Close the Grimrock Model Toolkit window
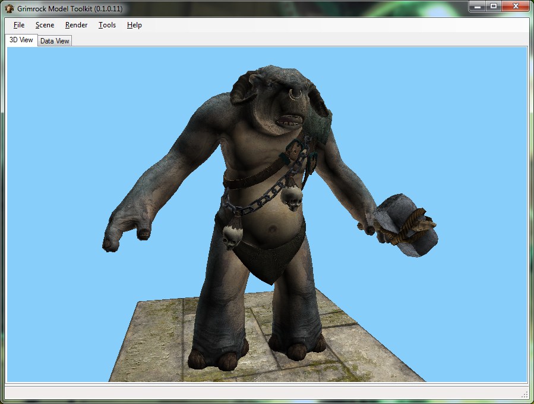534x404 pixels. [516, 7]
